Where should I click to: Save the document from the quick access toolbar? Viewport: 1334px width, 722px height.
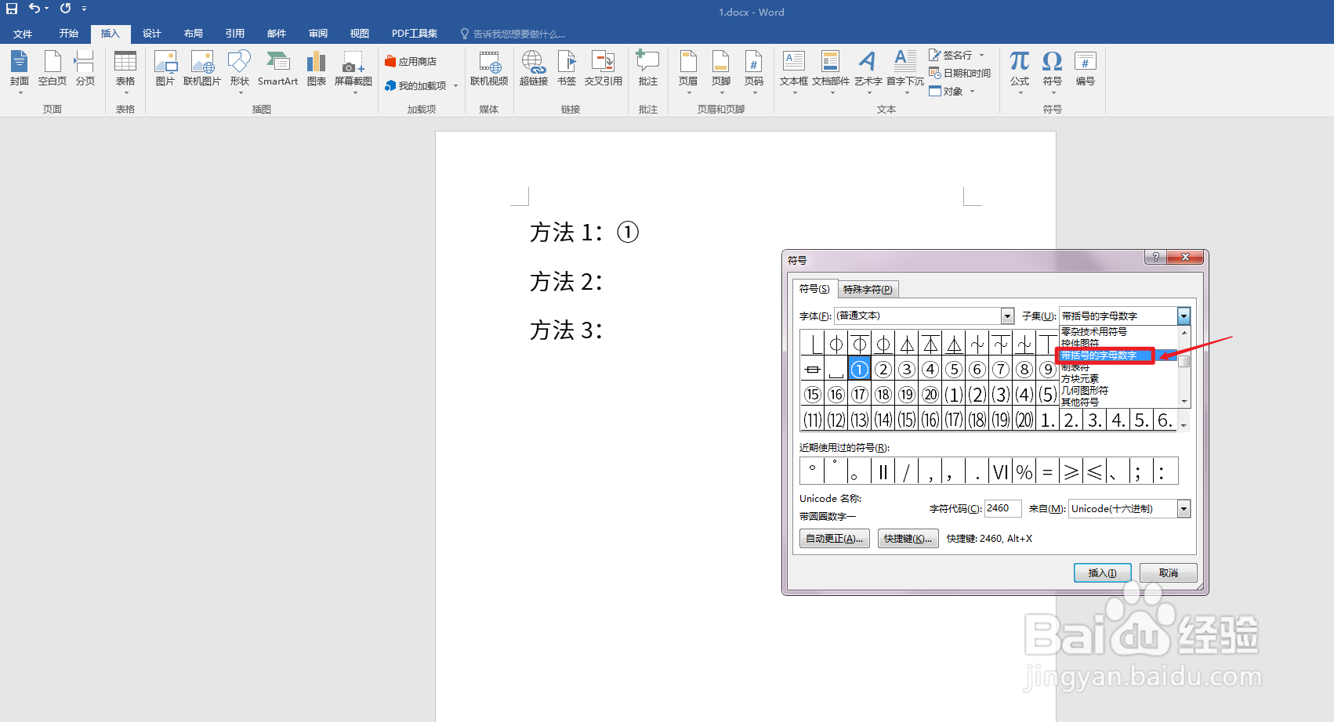pyautogui.click(x=12, y=9)
